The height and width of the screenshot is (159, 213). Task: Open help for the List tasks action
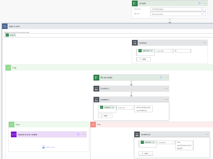tap(199, 3)
